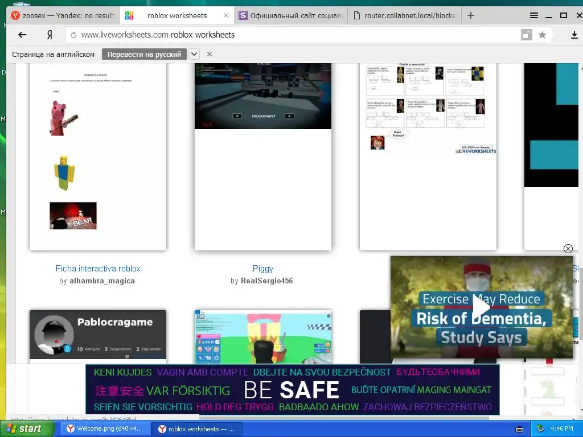Screen dimensions: 583x437
Task: Click system tray icon near clock
Action: [540, 429]
